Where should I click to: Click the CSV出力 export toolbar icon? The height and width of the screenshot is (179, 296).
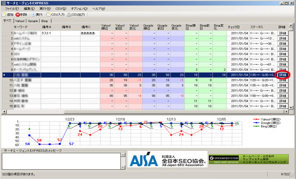point(76,14)
